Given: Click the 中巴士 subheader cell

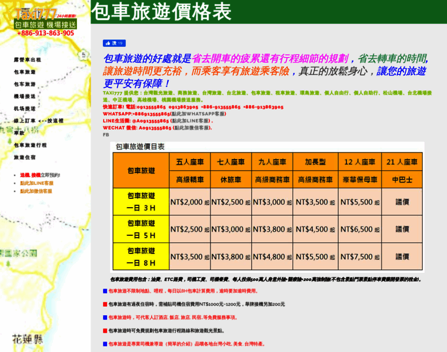Looking at the screenshot, I should 402,180.
